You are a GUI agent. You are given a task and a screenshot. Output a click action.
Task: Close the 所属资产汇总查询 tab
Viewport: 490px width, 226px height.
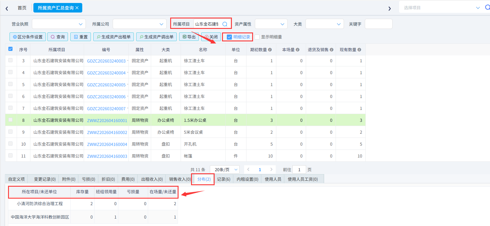[77, 8]
